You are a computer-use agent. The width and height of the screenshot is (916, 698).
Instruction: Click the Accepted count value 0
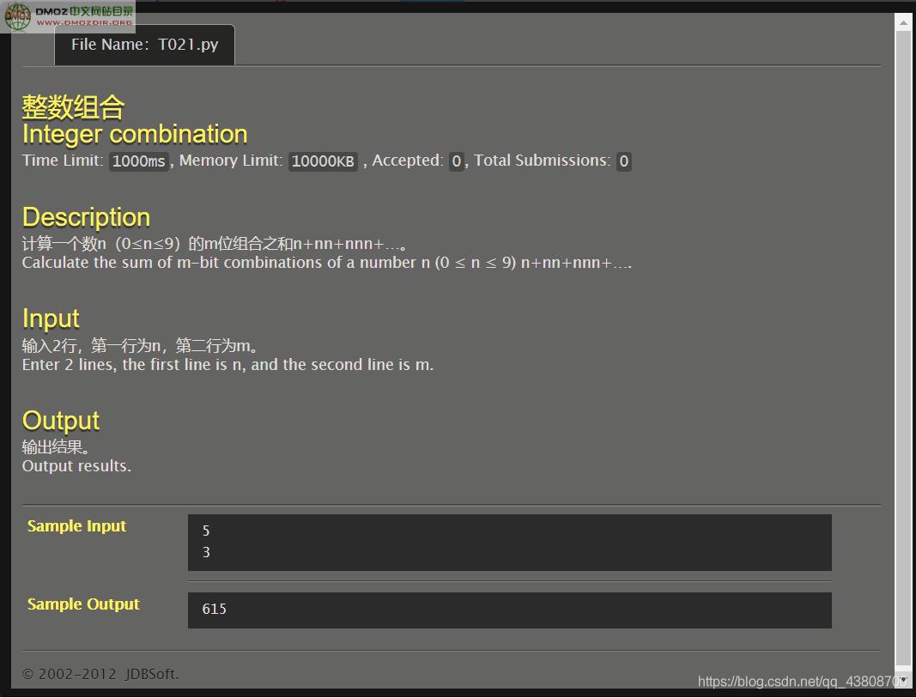(x=456, y=161)
